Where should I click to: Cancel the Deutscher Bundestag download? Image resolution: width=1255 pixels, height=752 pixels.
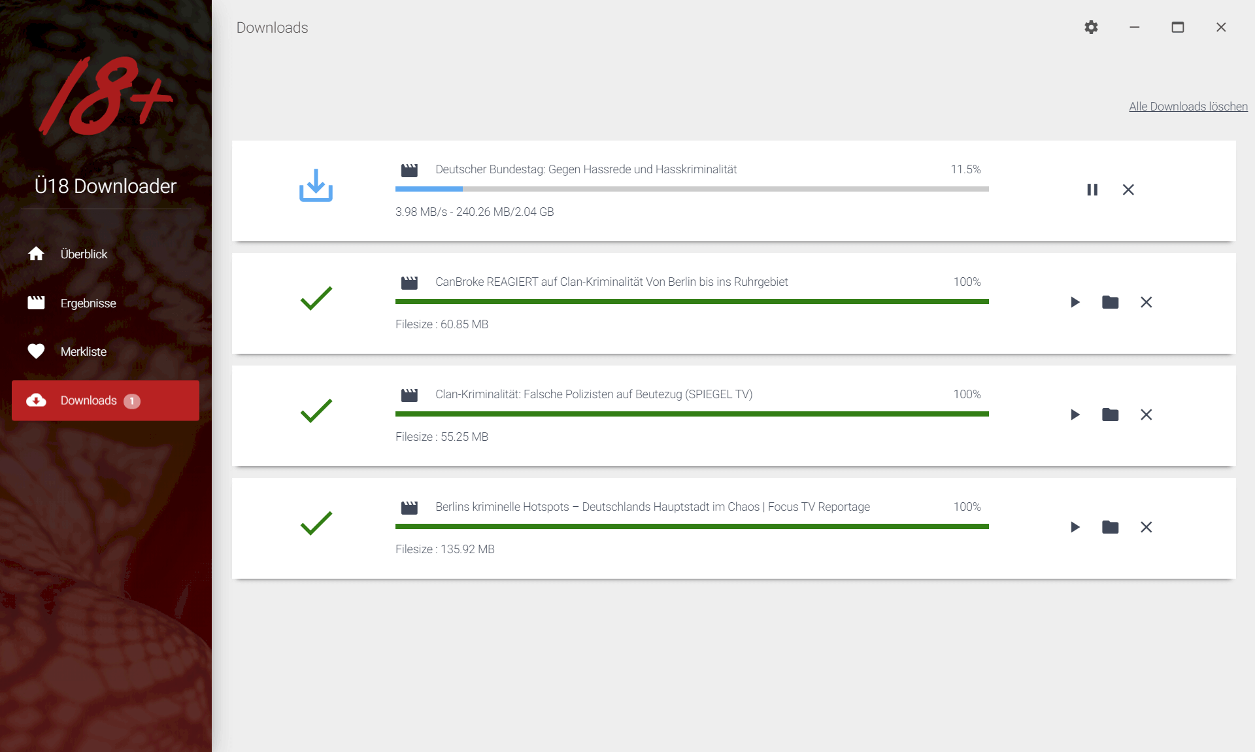[1128, 190]
